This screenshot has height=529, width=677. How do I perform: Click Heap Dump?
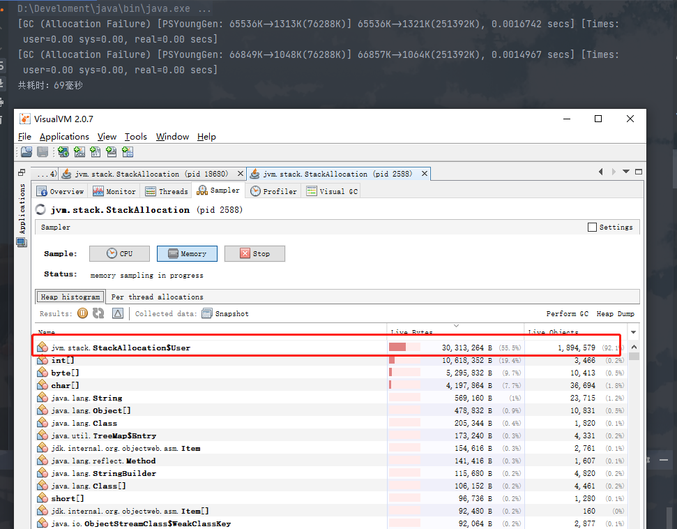[615, 314]
